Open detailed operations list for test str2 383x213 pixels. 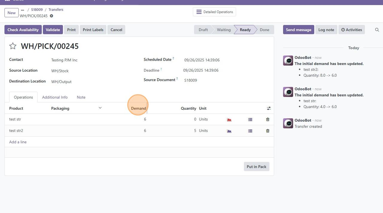pyautogui.click(x=250, y=131)
